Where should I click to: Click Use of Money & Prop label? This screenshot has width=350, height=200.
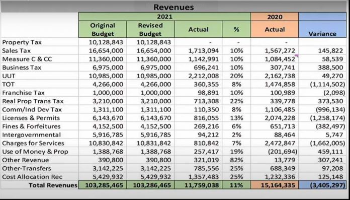[x=35, y=152]
